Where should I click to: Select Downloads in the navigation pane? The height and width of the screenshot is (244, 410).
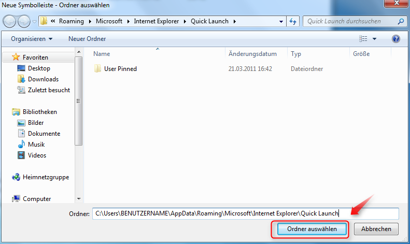pos(43,79)
